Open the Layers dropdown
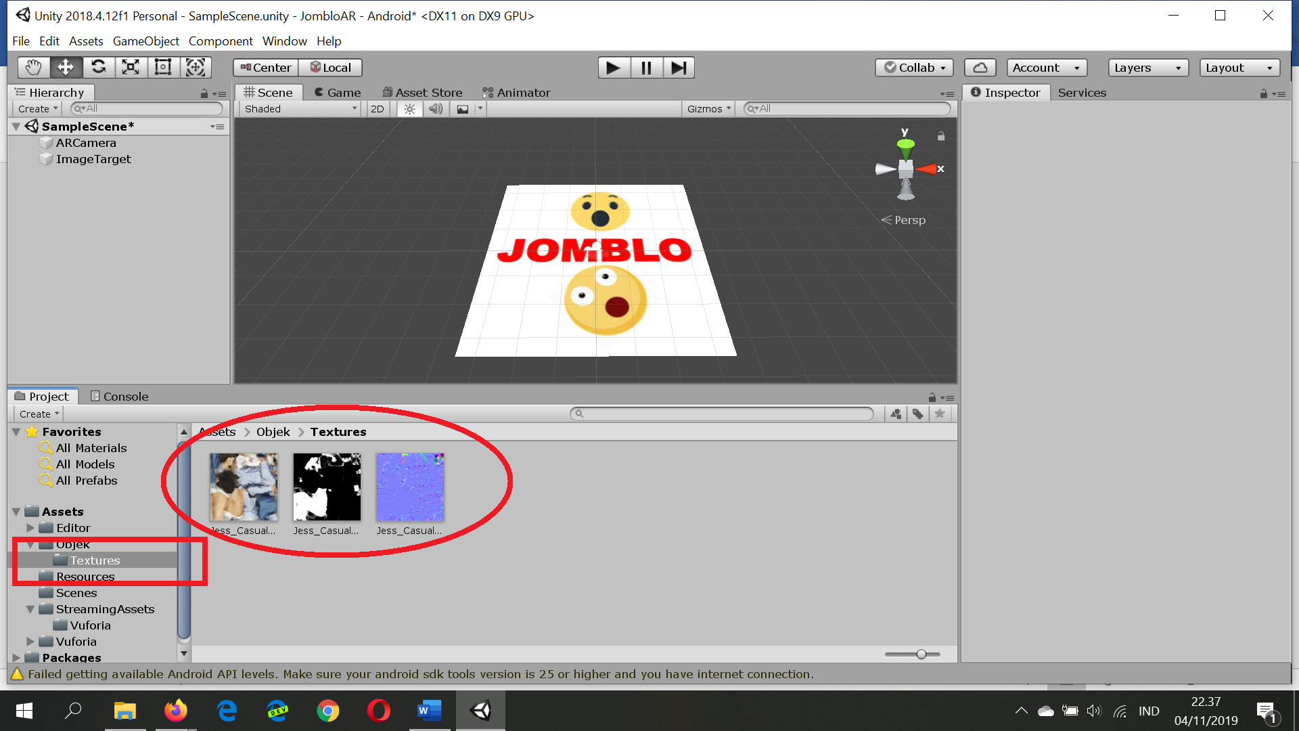The image size is (1299, 731). click(1147, 68)
